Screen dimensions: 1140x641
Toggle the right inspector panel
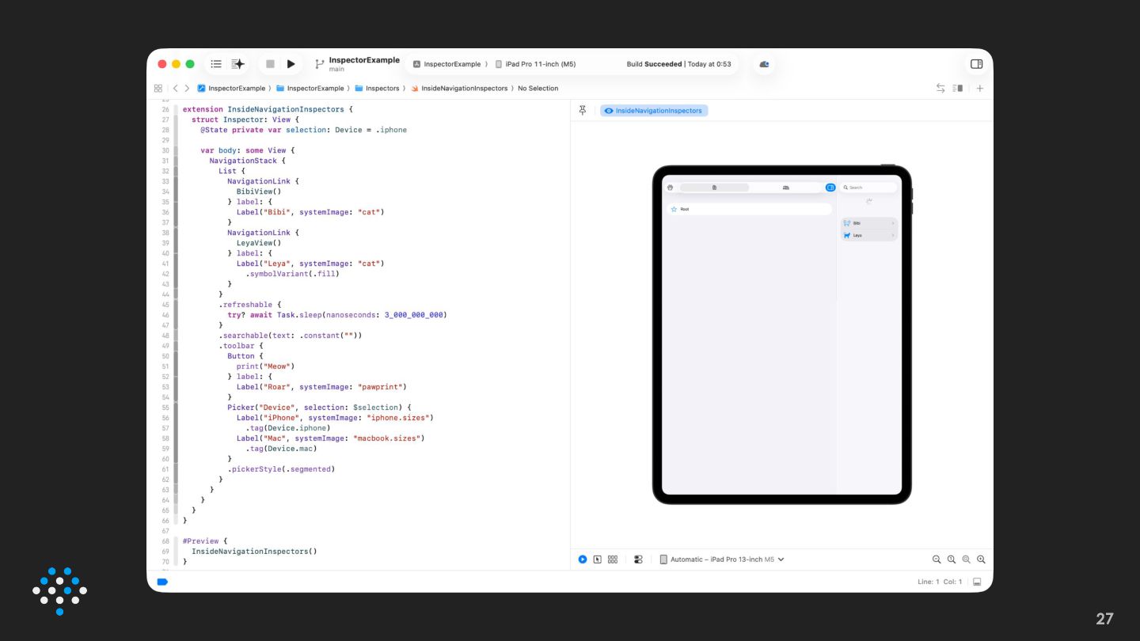pyautogui.click(x=976, y=64)
